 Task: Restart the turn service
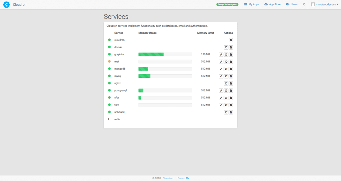[x=226, y=105]
